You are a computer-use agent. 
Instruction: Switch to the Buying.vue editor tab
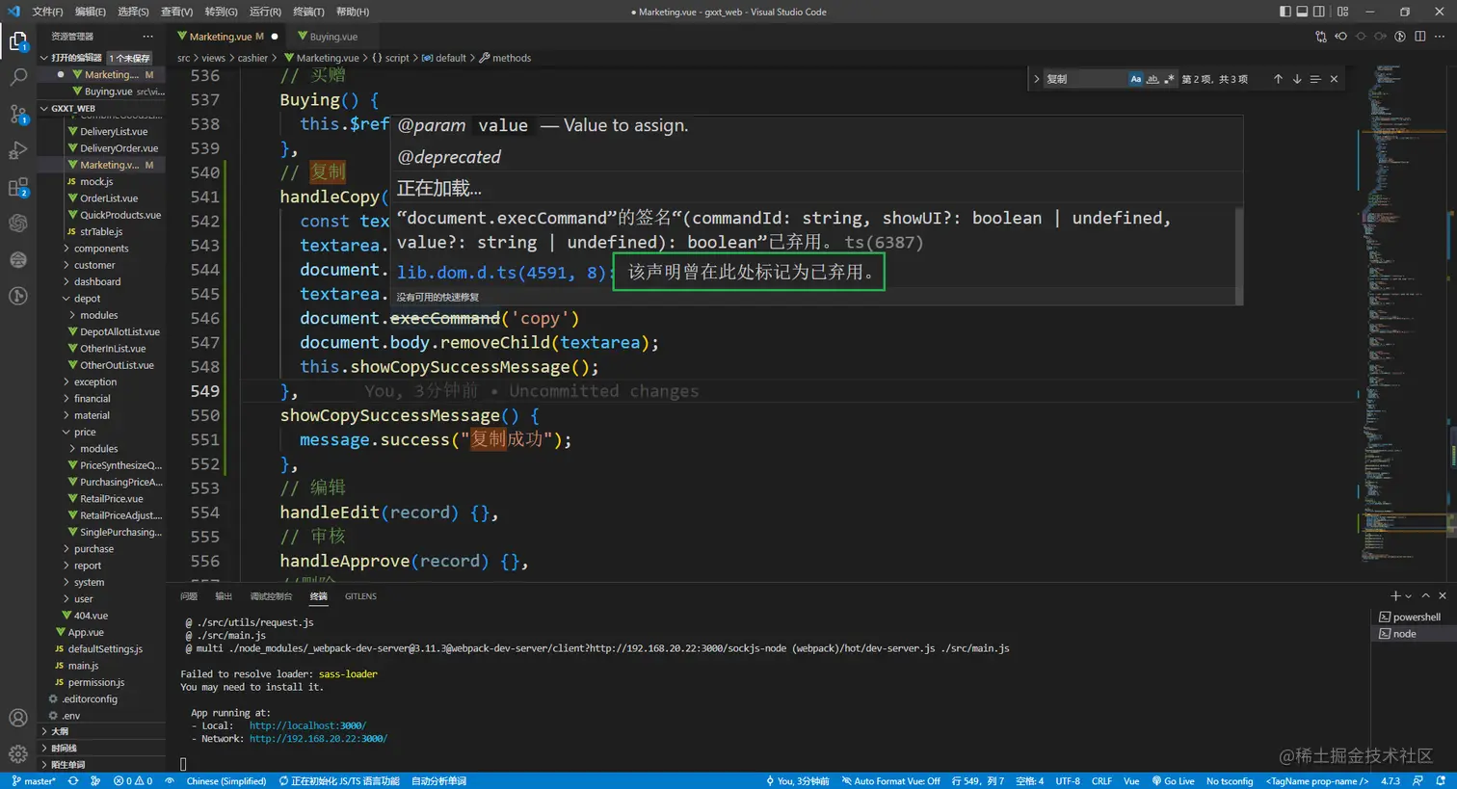click(x=332, y=37)
